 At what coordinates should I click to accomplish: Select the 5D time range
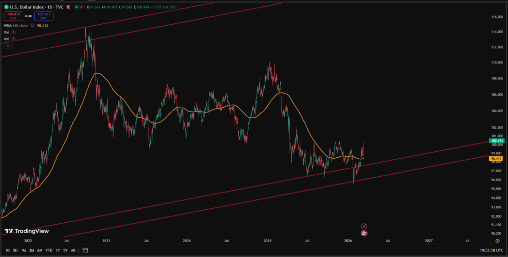(x=15, y=250)
